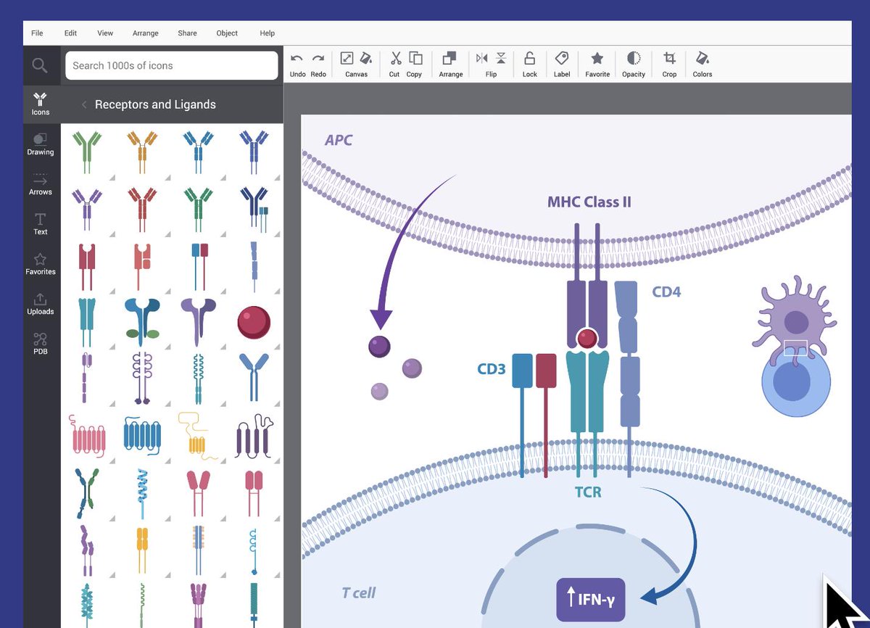This screenshot has width=870, height=628.
Task: Select the Text sidebar tab
Action: (41, 224)
